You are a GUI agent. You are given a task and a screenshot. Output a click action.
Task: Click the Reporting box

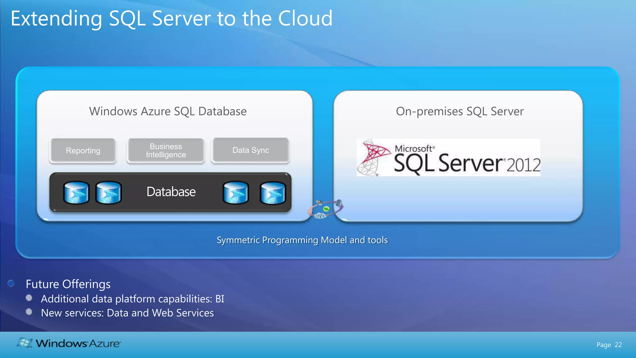[83, 151]
